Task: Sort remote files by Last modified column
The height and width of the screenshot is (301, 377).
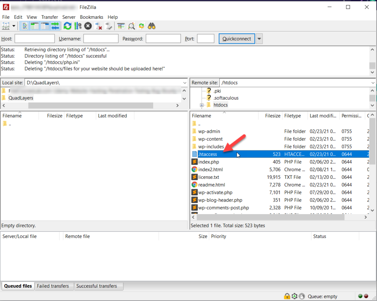Action: (323, 116)
